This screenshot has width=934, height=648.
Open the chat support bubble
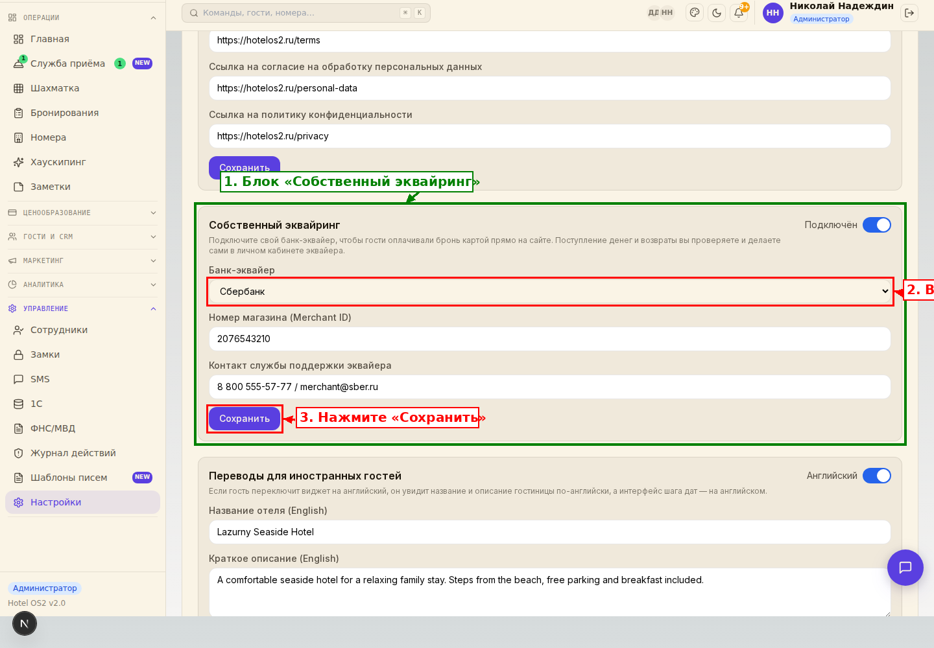pos(905,568)
